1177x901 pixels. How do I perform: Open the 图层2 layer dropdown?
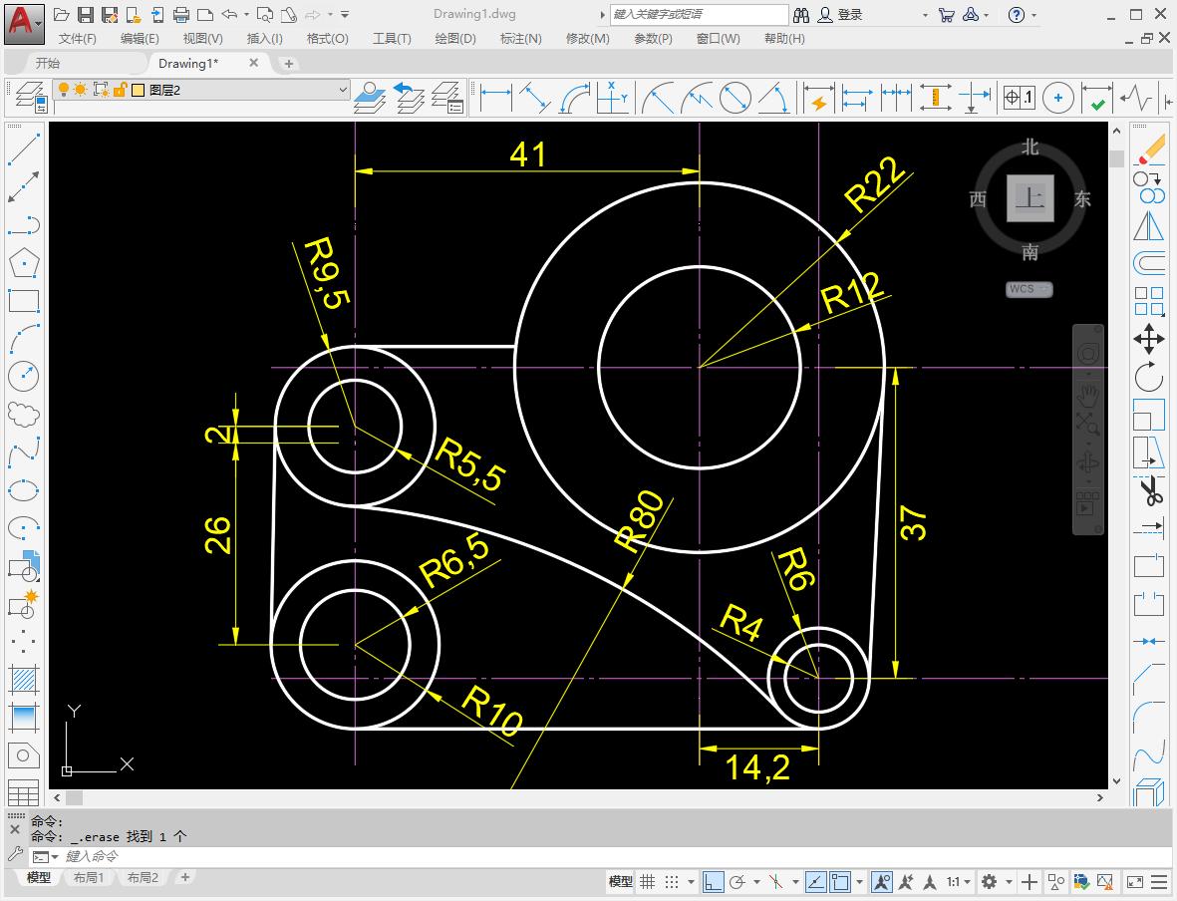point(342,90)
